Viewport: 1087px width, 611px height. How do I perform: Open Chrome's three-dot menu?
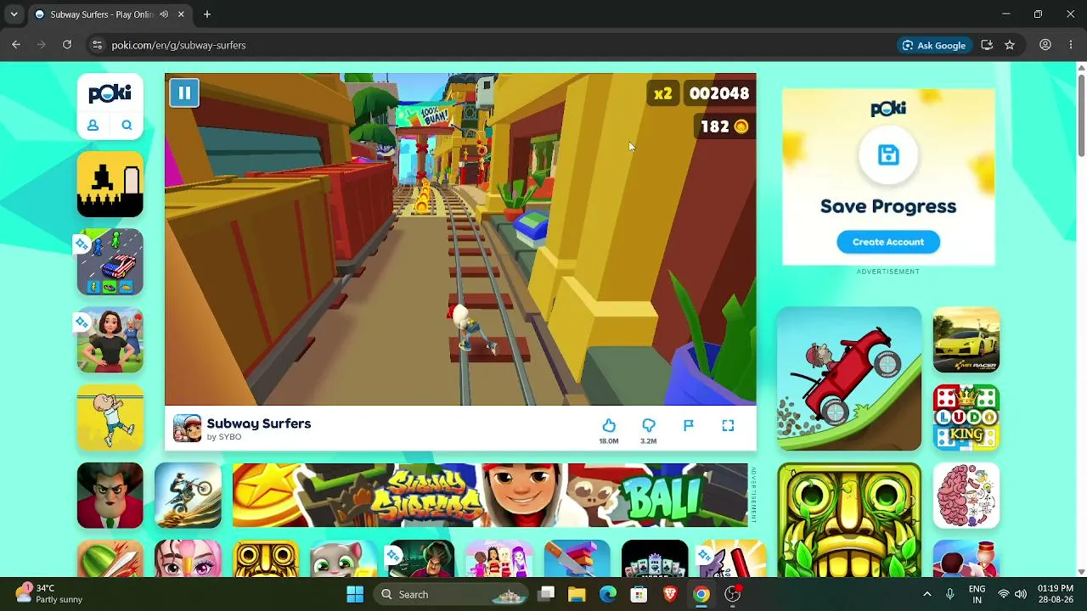coord(1071,45)
